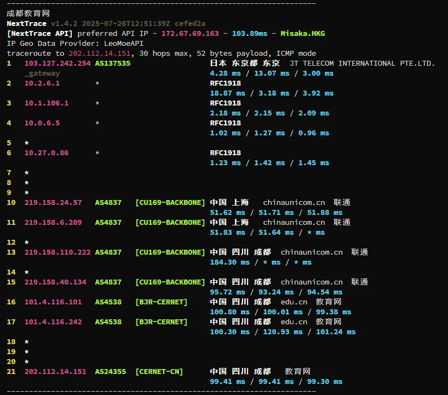Screen dimensions: 448x395
Task: Click hop 1 IP 103.127.242.254
Action: coord(57,63)
